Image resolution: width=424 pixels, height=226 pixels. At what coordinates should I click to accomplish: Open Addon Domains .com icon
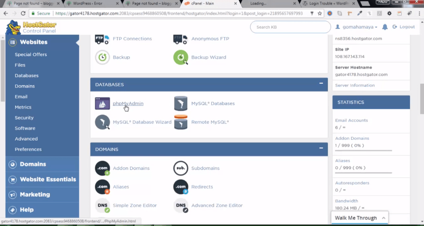pos(102,168)
